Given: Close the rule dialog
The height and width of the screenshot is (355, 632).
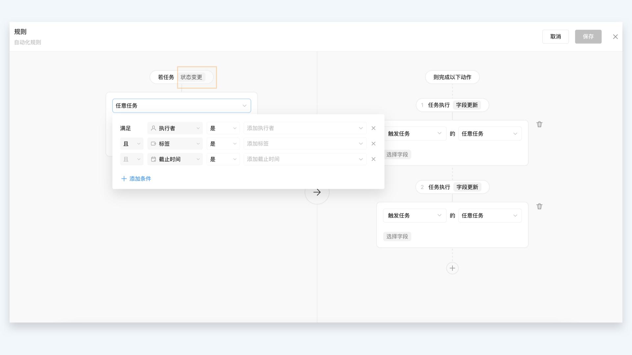Looking at the screenshot, I should point(615,37).
